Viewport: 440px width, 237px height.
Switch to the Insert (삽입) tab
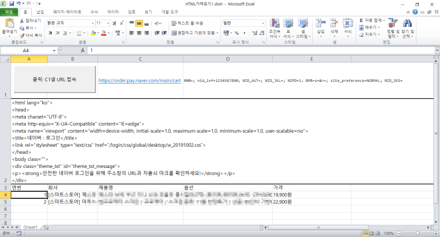point(40,12)
